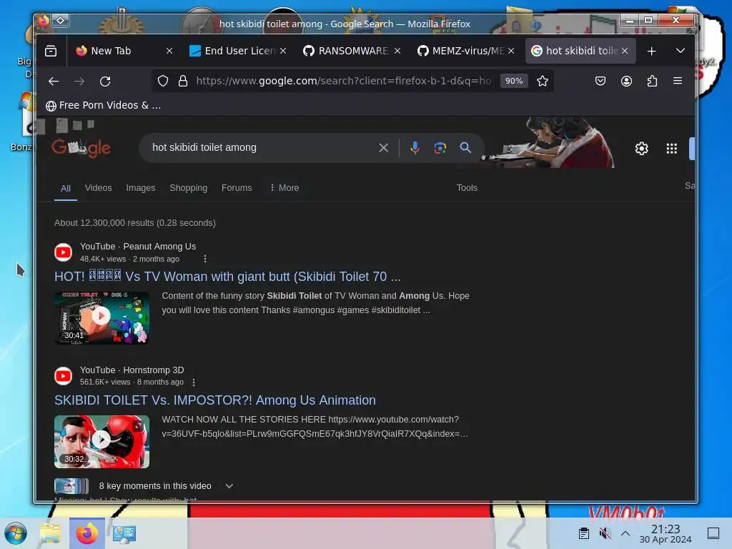Close the MEMZ-virus tab
Screen dimensions: 732x549
pyautogui.click(x=511, y=51)
